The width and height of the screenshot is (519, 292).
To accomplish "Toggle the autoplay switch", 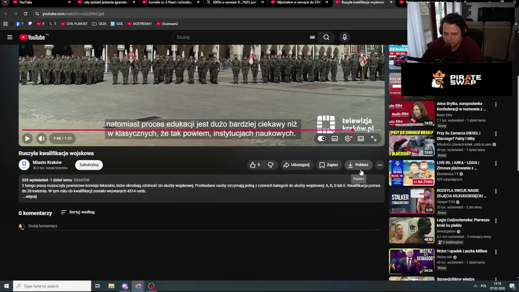I will point(322,138).
